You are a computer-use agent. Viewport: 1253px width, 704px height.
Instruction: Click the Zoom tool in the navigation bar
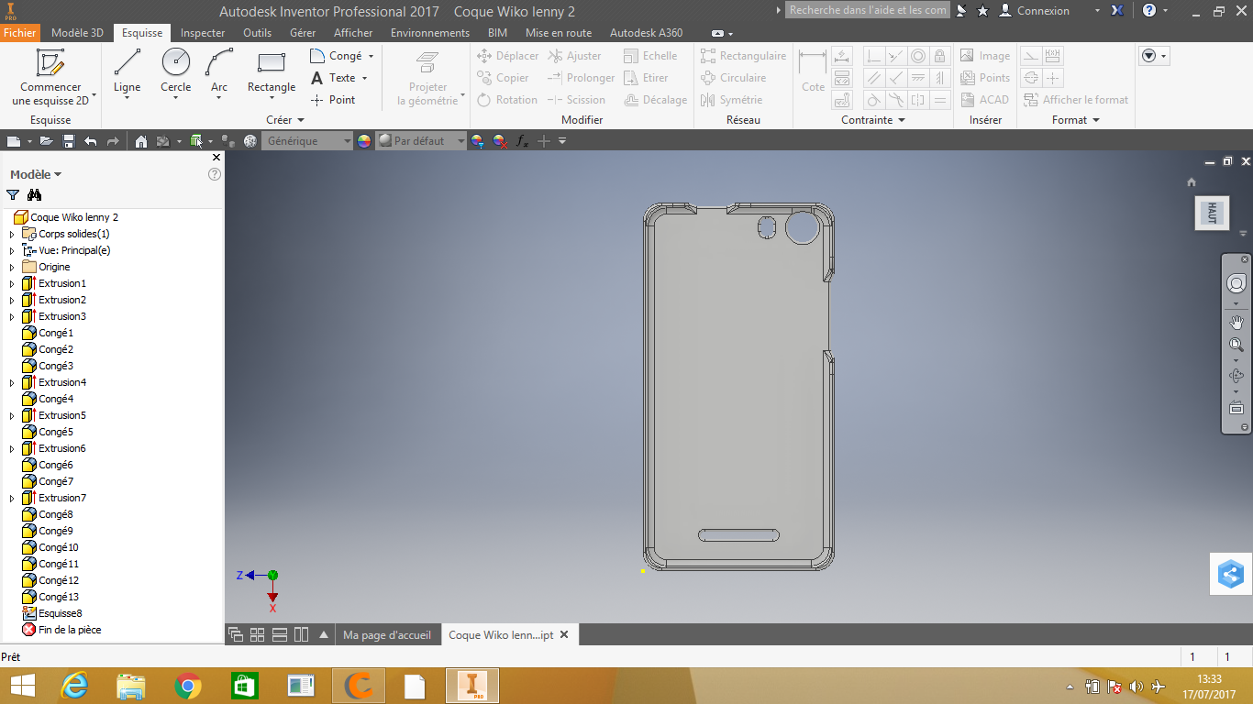[x=1236, y=345]
